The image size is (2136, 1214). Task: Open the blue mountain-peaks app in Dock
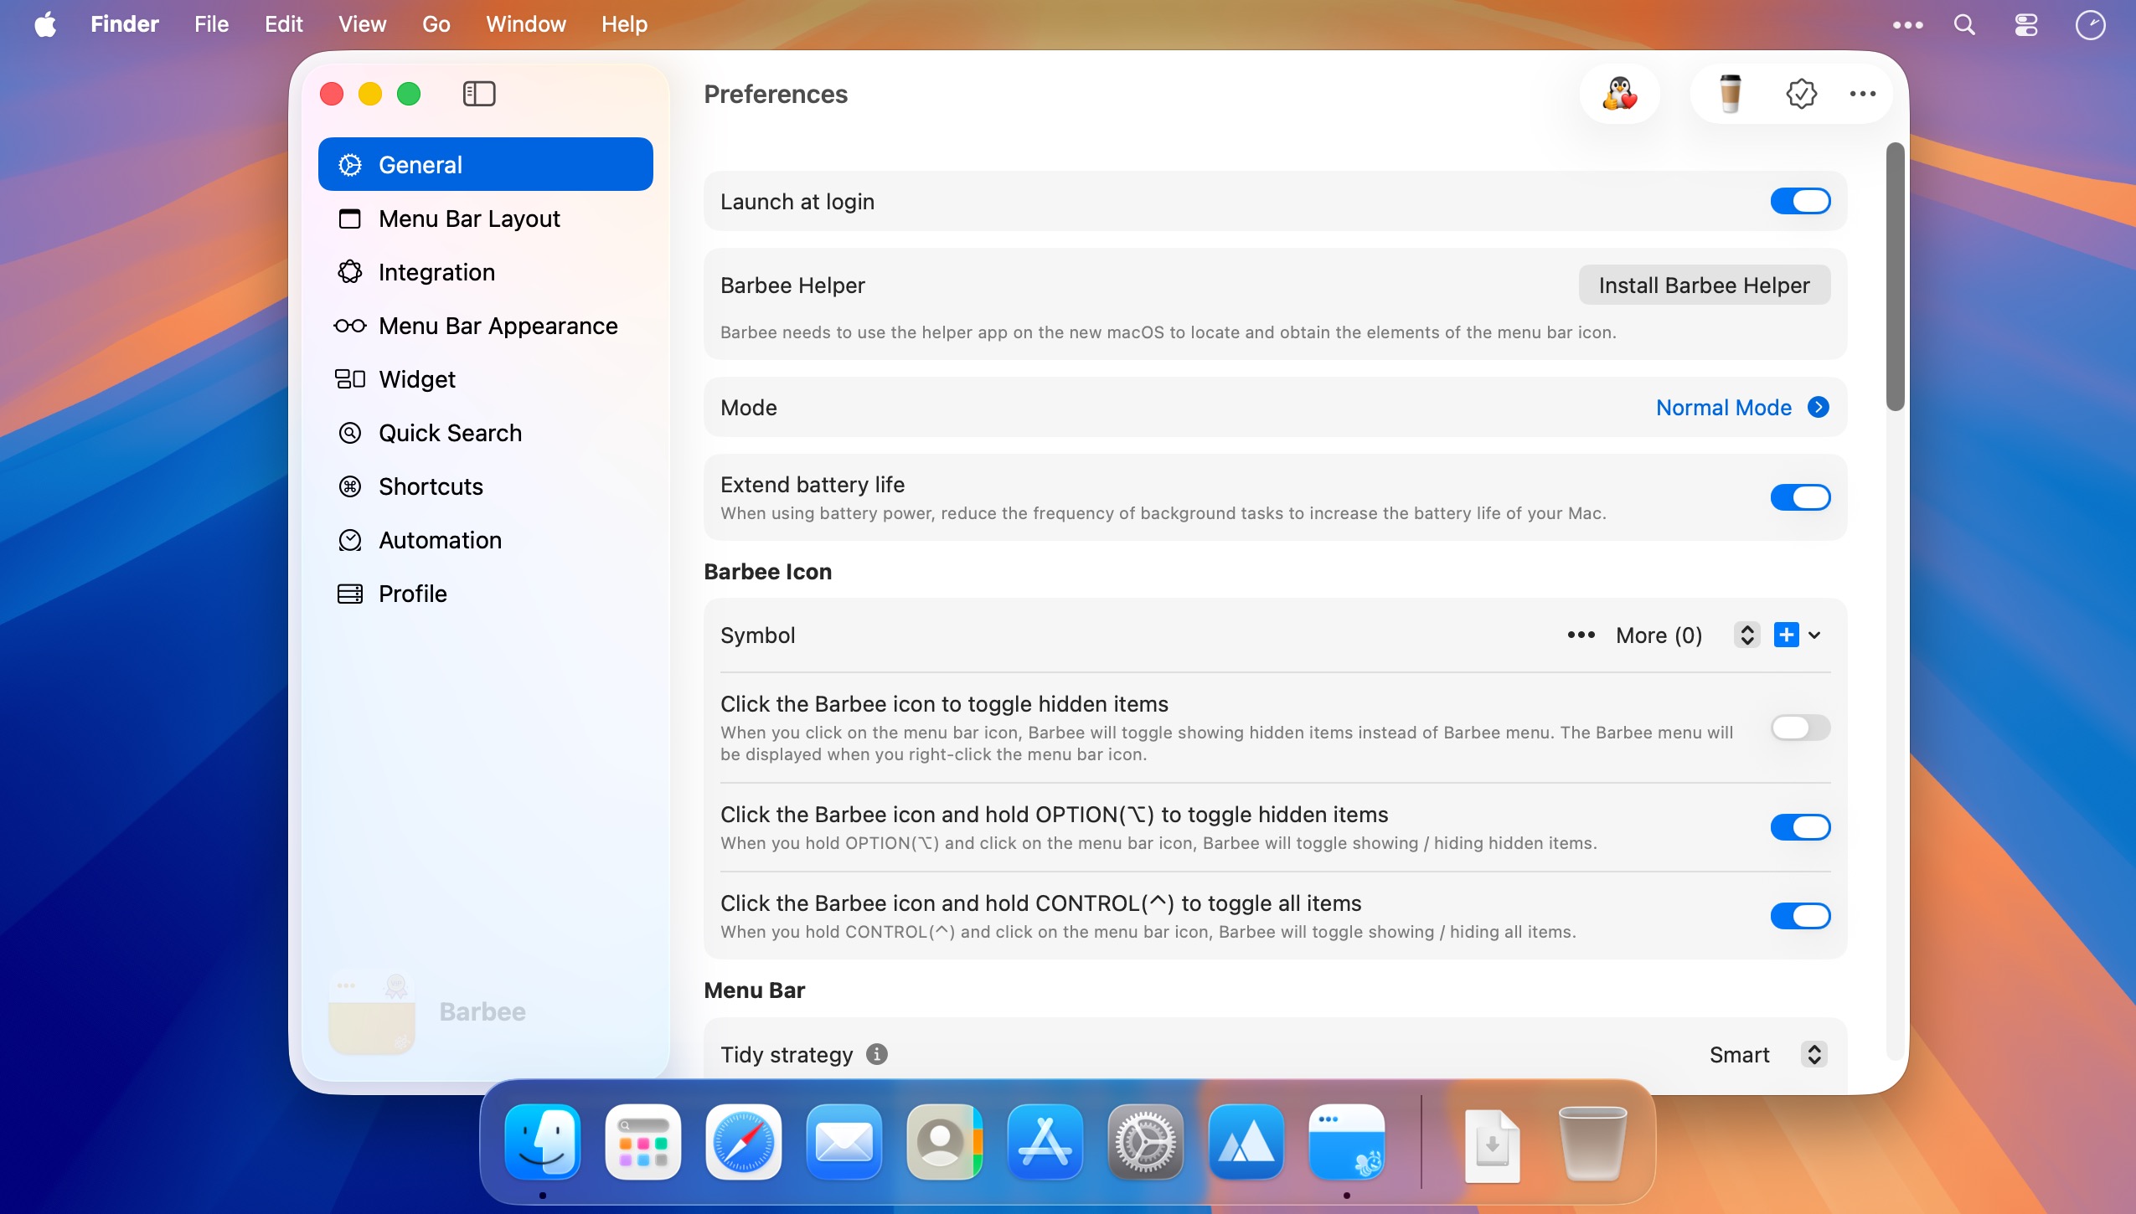point(1246,1142)
